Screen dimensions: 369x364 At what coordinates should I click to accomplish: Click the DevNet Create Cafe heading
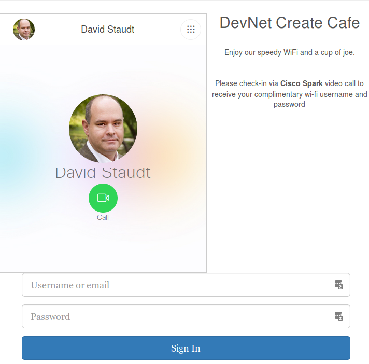coord(290,23)
